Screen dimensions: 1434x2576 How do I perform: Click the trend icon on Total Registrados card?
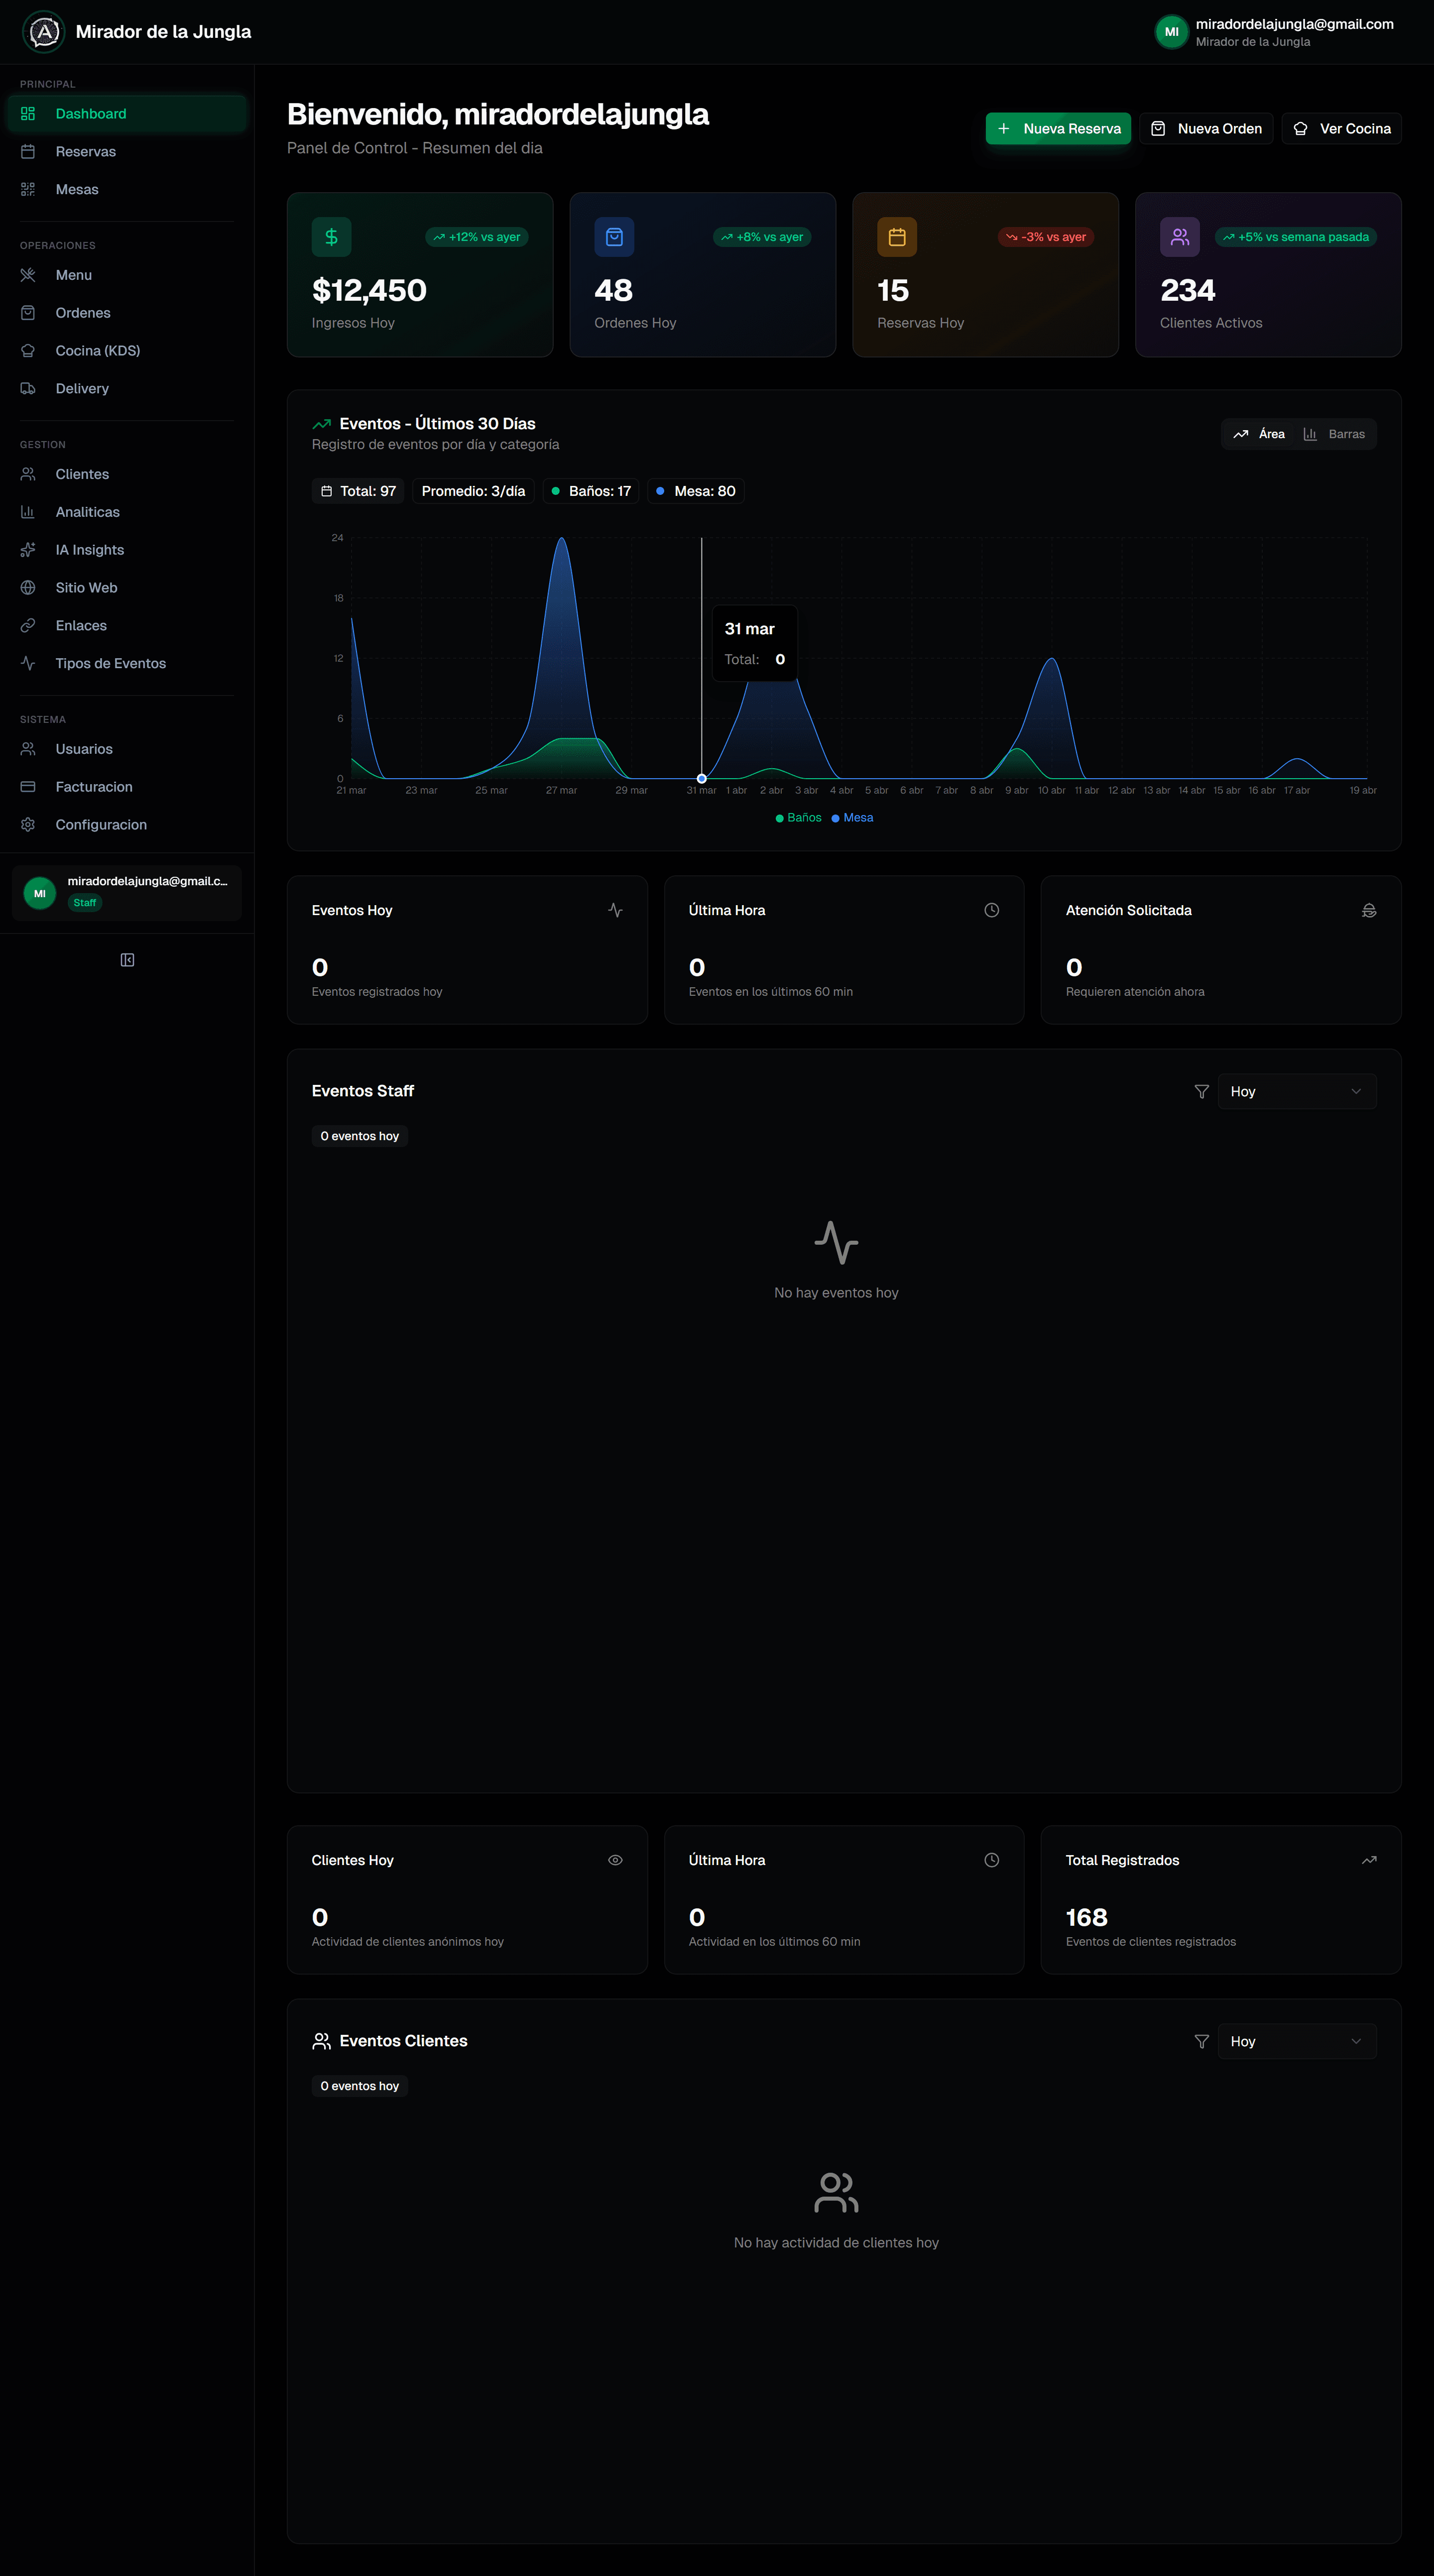[1369, 1860]
